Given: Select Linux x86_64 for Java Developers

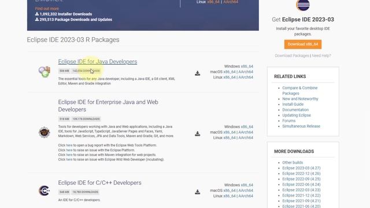Looking at the screenshot, I should 230,77.
